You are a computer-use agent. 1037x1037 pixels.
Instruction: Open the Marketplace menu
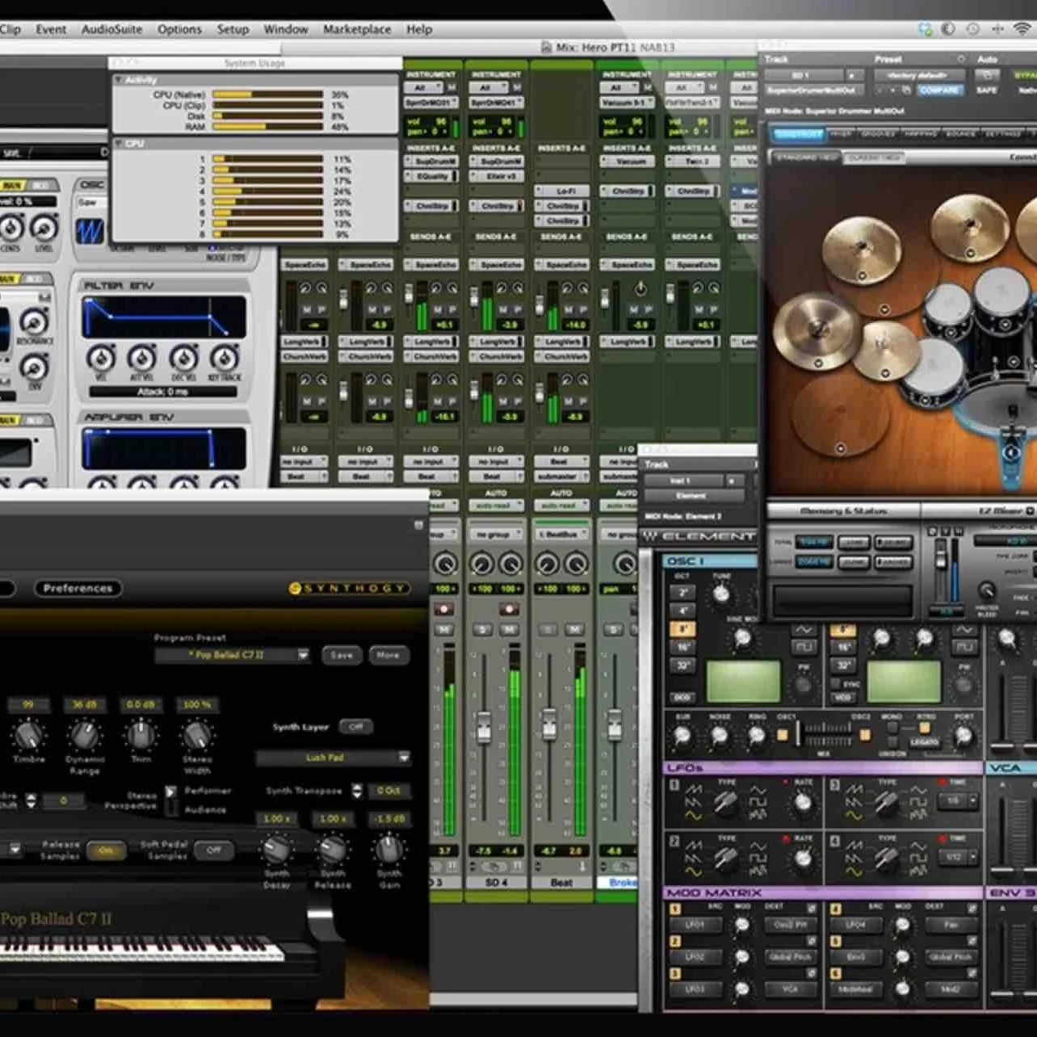(x=357, y=29)
